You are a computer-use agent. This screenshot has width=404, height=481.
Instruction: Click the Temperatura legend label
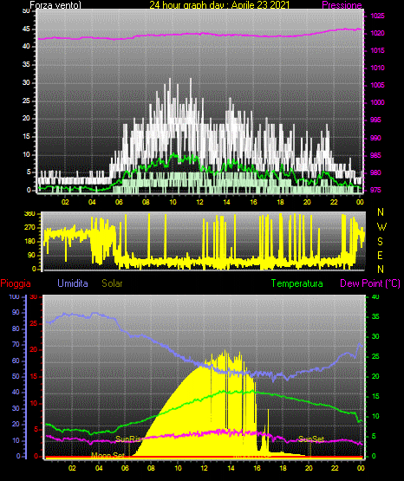[296, 283]
